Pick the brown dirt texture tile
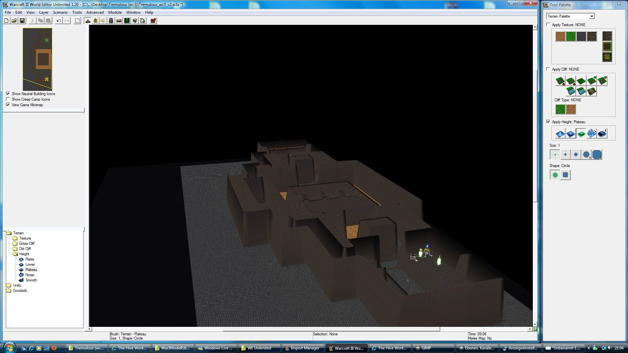This screenshot has height=353, width=628. (560, 36)
